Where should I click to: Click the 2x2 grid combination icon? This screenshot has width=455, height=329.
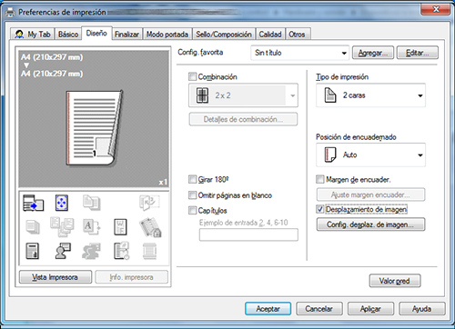pos(202,95)
